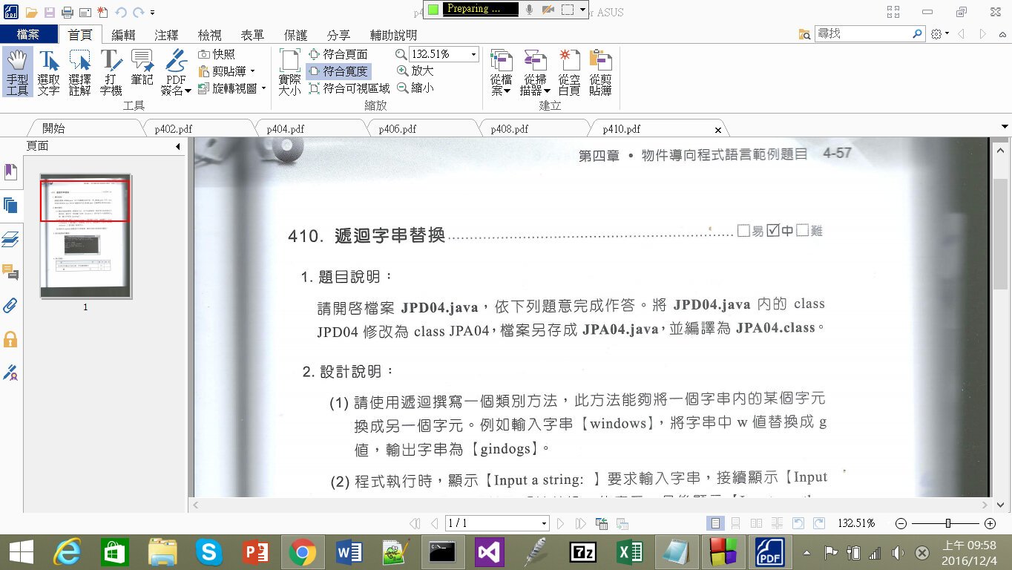Enable facing pages view mode

coord(757,523)
